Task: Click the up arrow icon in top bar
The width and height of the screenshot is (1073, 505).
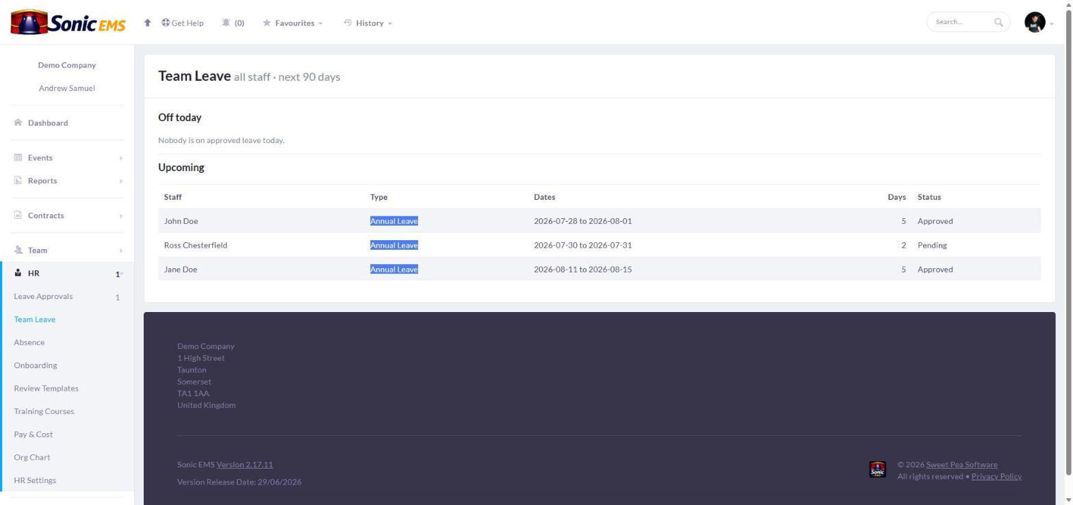Action: tap(147, 23)
